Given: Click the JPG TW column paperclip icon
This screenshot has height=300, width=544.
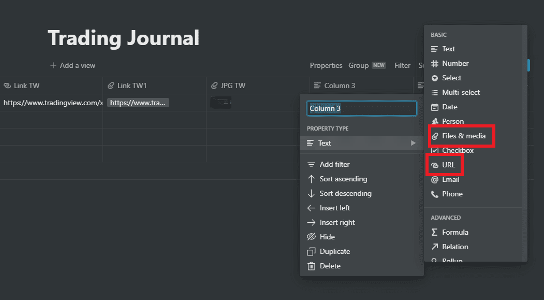Looking at the screenshot, I should click(x=214, y=86).
